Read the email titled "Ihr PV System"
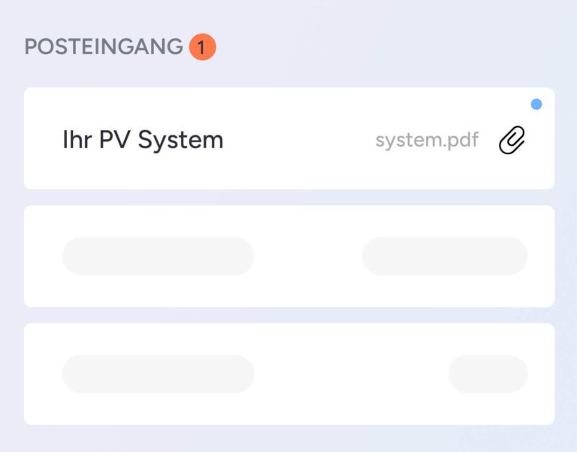 pyautogui.click(x=143, y=140)
